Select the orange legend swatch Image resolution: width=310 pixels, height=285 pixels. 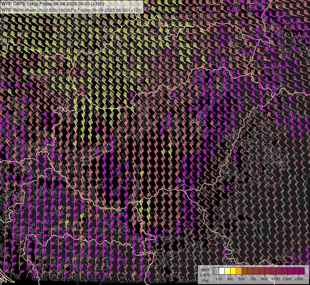(x=239, y=271)
